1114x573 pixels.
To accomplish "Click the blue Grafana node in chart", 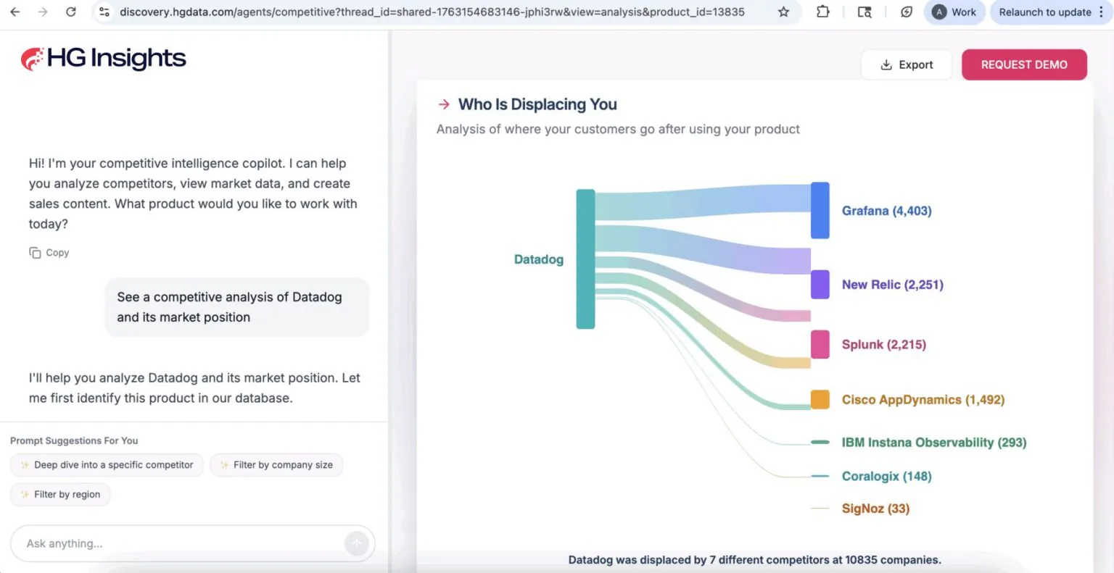I will (820, 211).
